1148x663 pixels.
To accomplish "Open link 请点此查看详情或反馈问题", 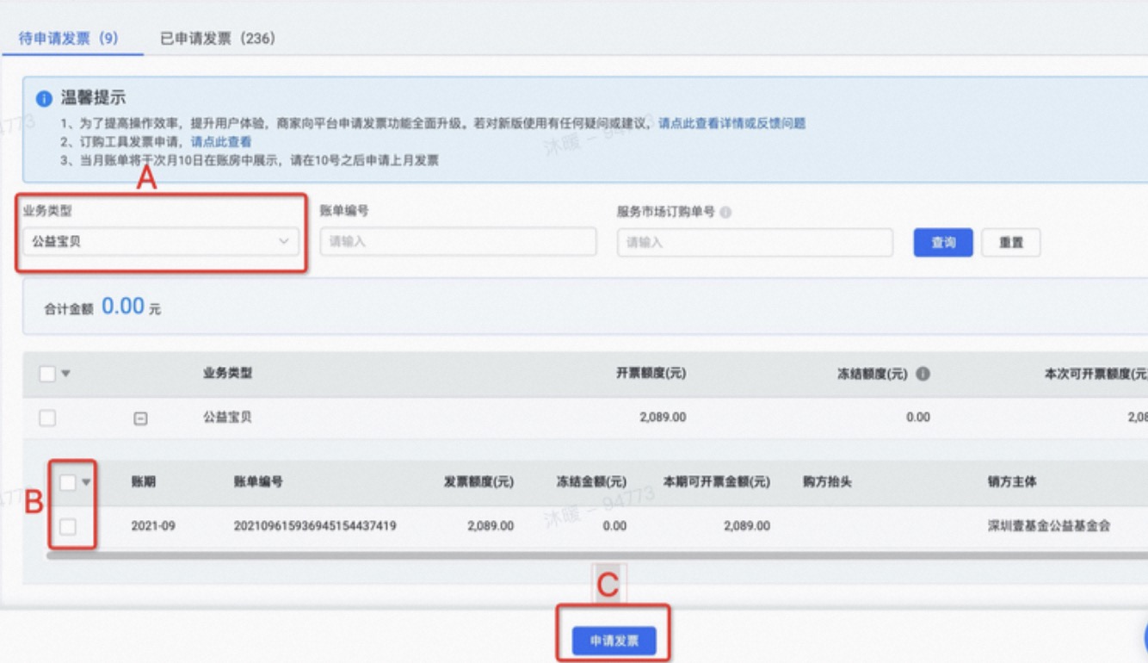I will (732, 123).
